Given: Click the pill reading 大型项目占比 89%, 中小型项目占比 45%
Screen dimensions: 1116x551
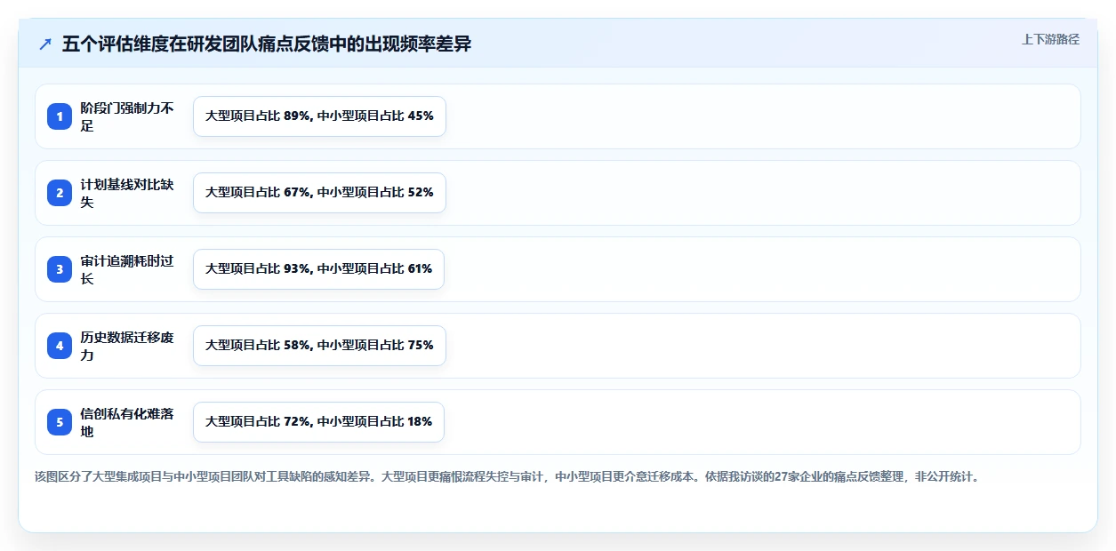Looking at the screenshot, I should [319, 116].
